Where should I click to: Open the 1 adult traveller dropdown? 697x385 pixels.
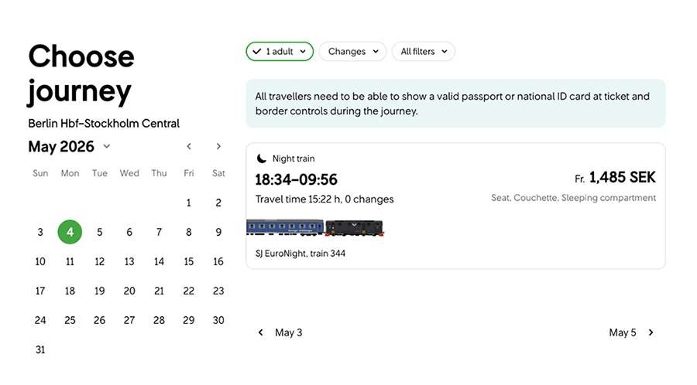click(x=280, y=52)
